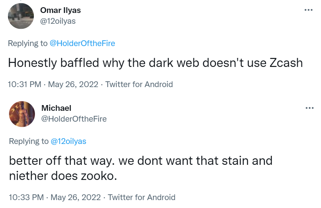Click Michael's reply text about zooko
The image size is (321, 208).
coord(141,168)
